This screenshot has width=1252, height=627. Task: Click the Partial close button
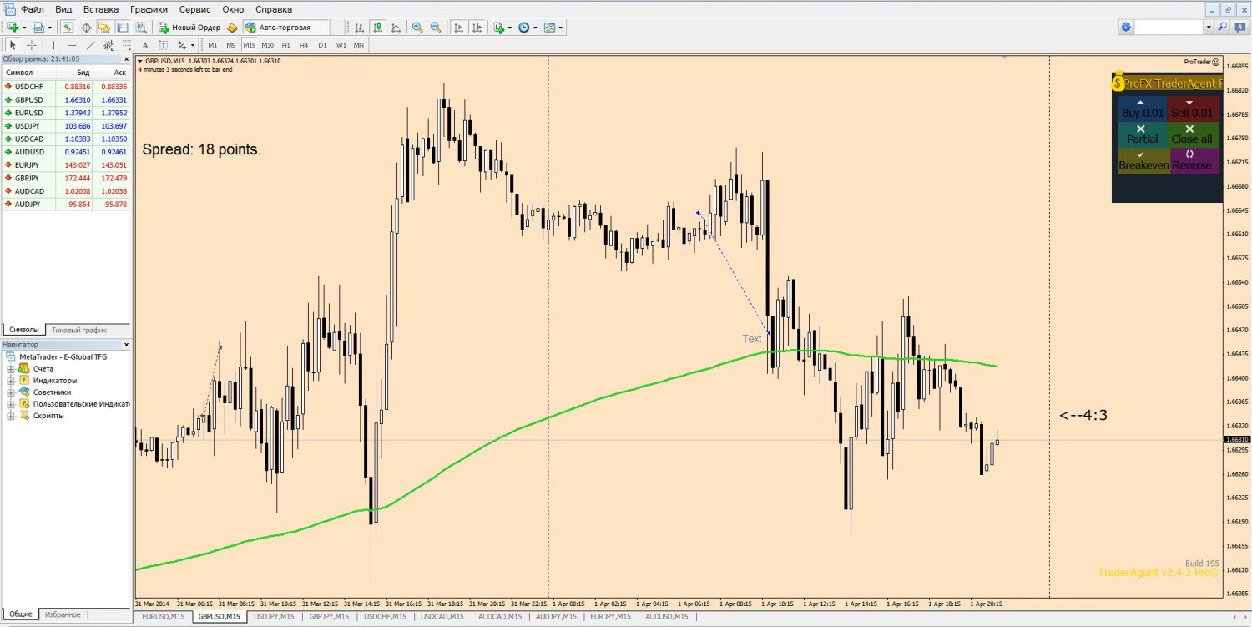click(x=1142, y=135)
